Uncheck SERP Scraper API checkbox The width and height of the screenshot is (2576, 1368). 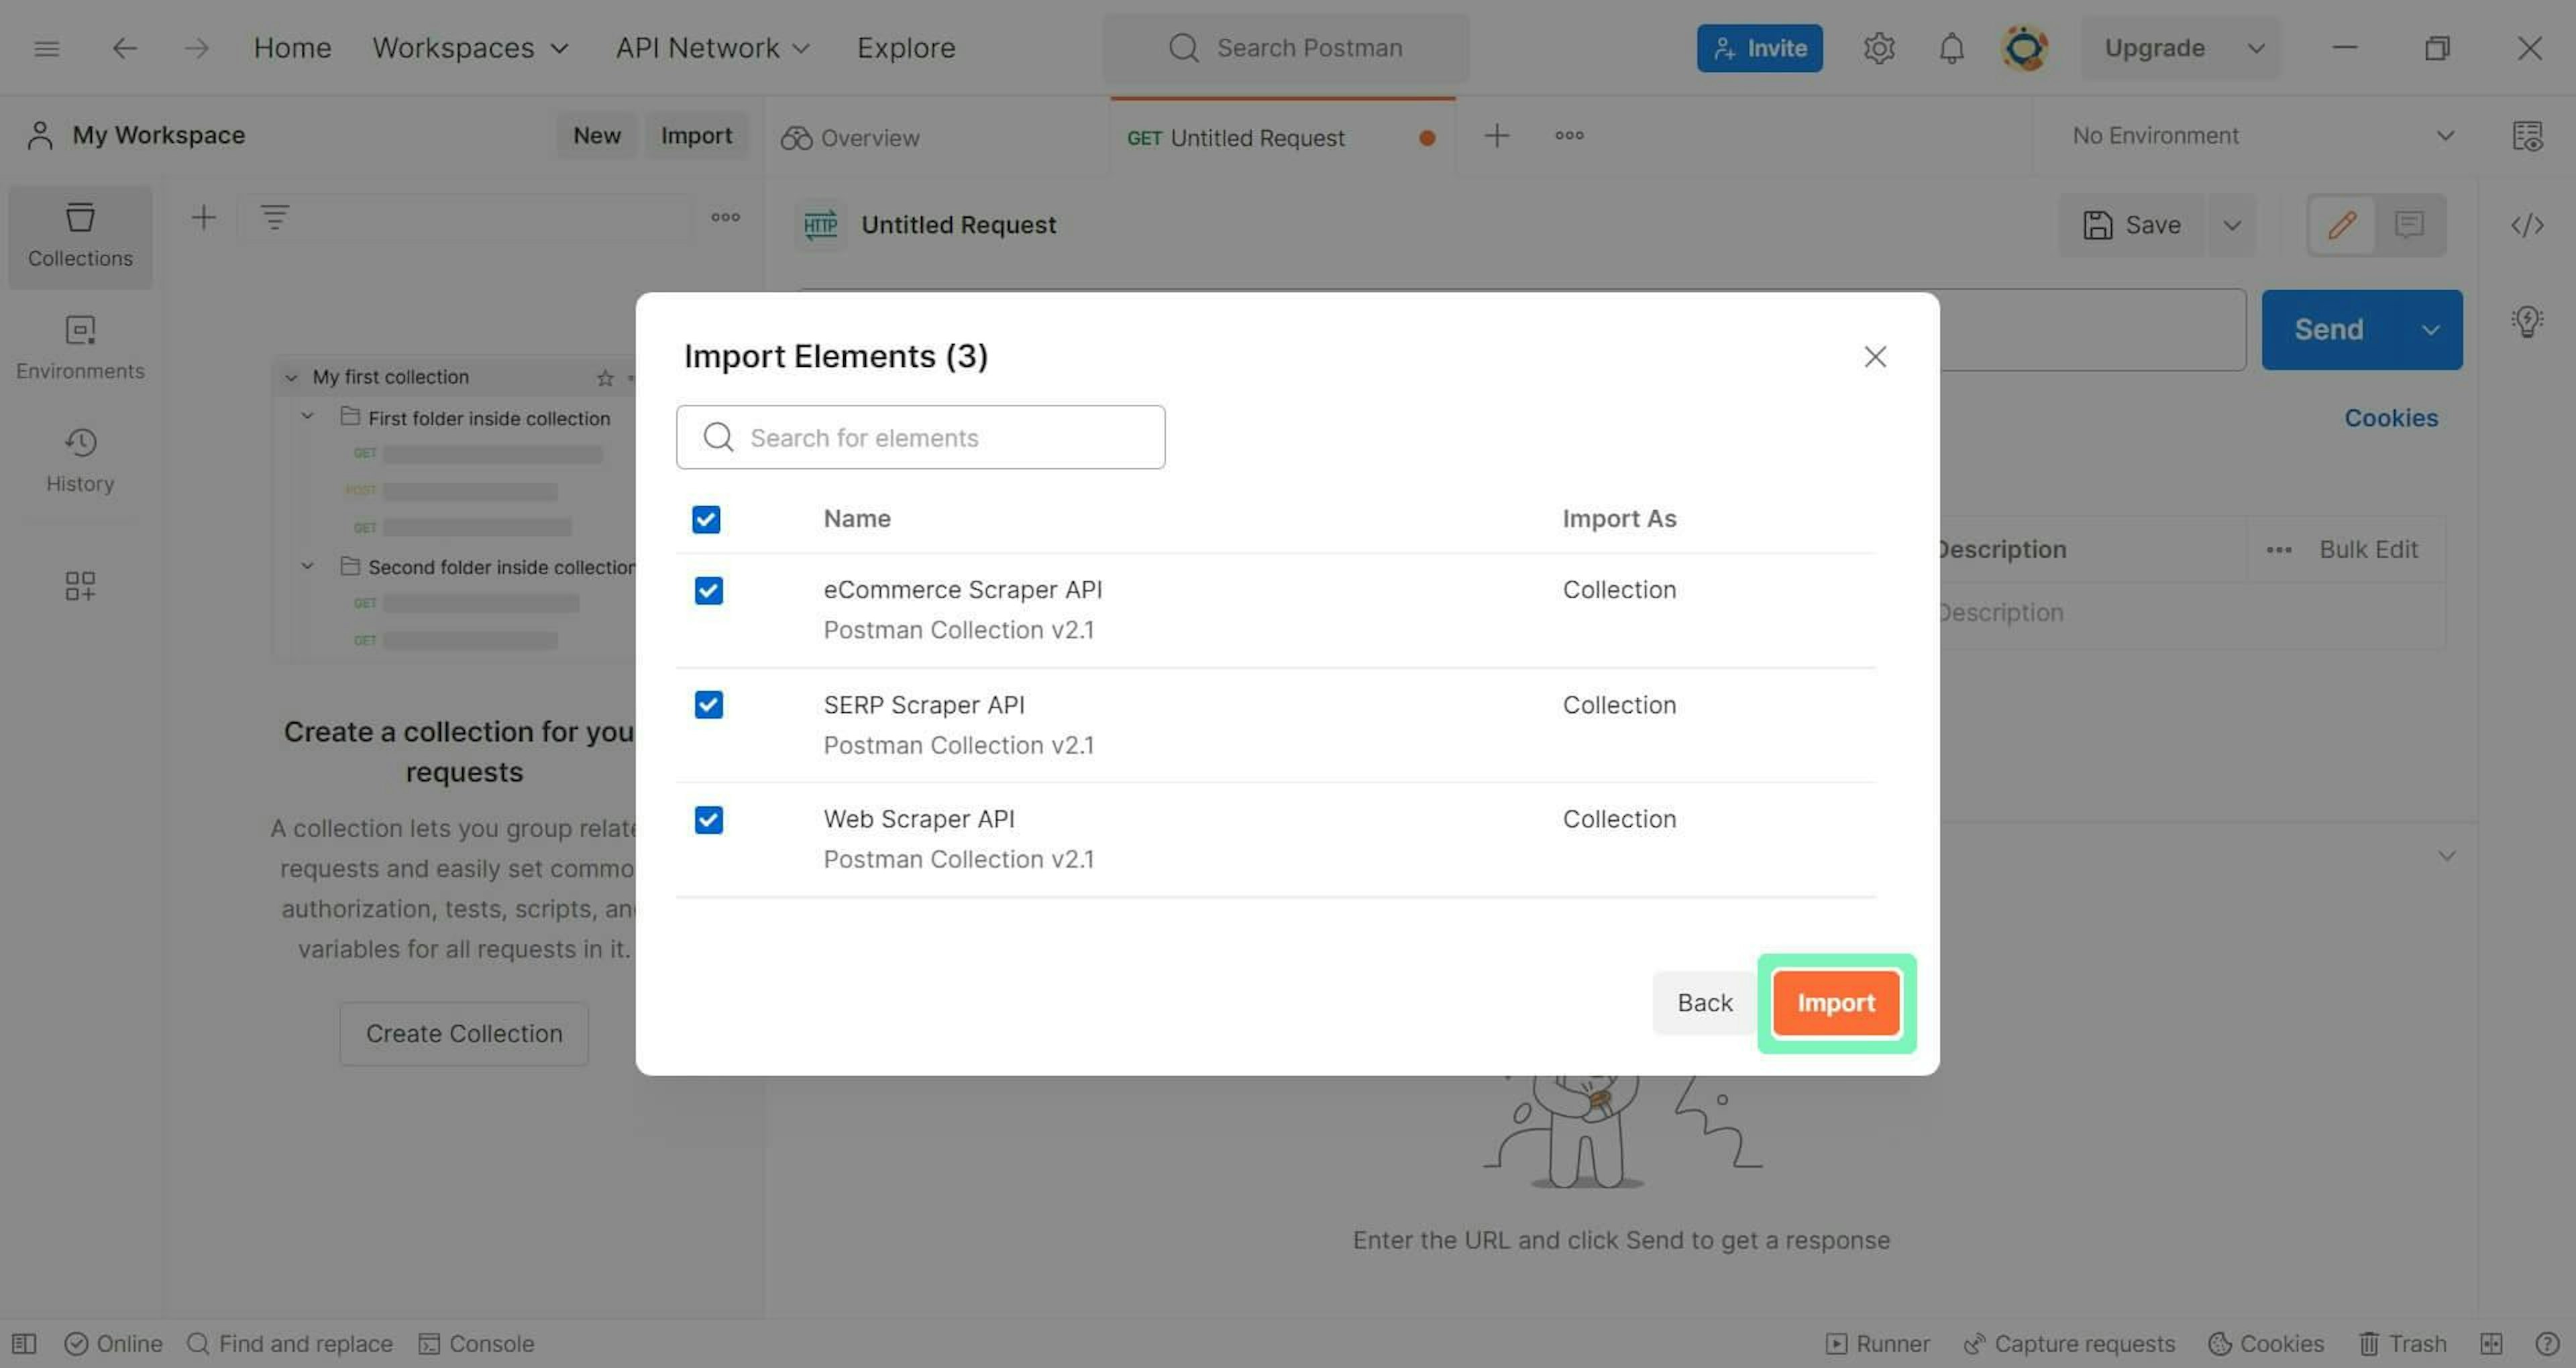[x=708, y=705]
